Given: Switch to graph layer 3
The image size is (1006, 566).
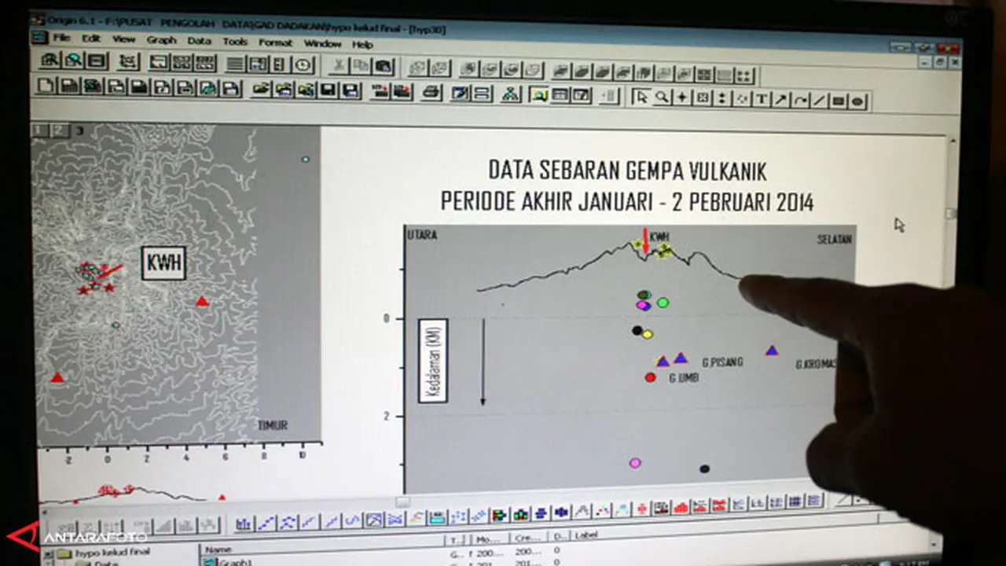Looking at the screenshot, I should [x=79, y=130].
